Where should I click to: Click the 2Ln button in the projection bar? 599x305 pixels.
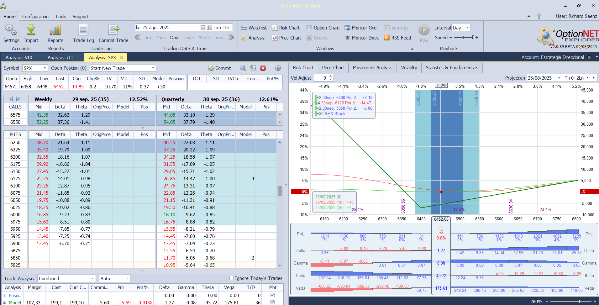pyautogui.click(x=580, y=78)
